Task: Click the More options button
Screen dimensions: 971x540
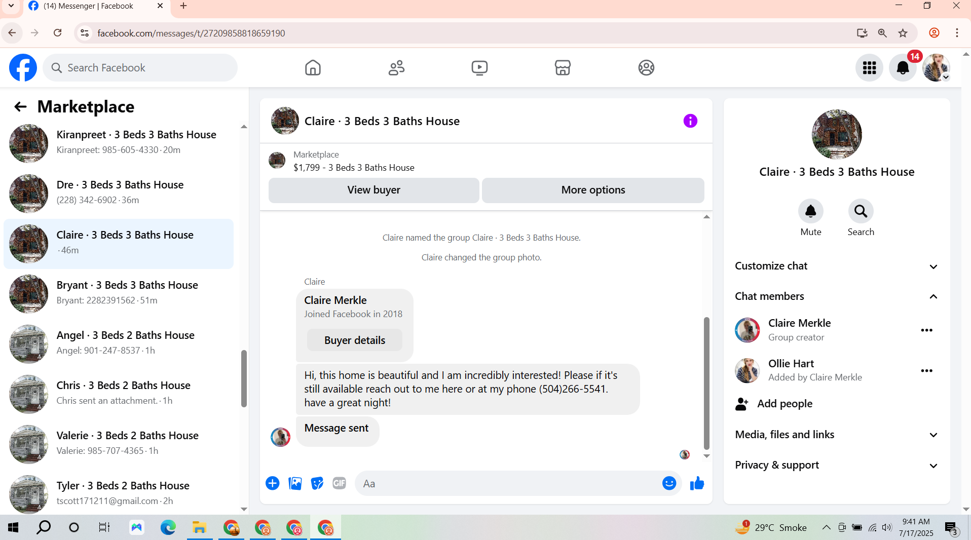Action: (593, 190)
